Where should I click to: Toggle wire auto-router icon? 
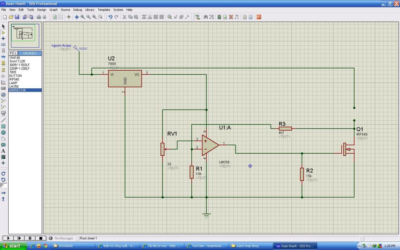[197, 17]
